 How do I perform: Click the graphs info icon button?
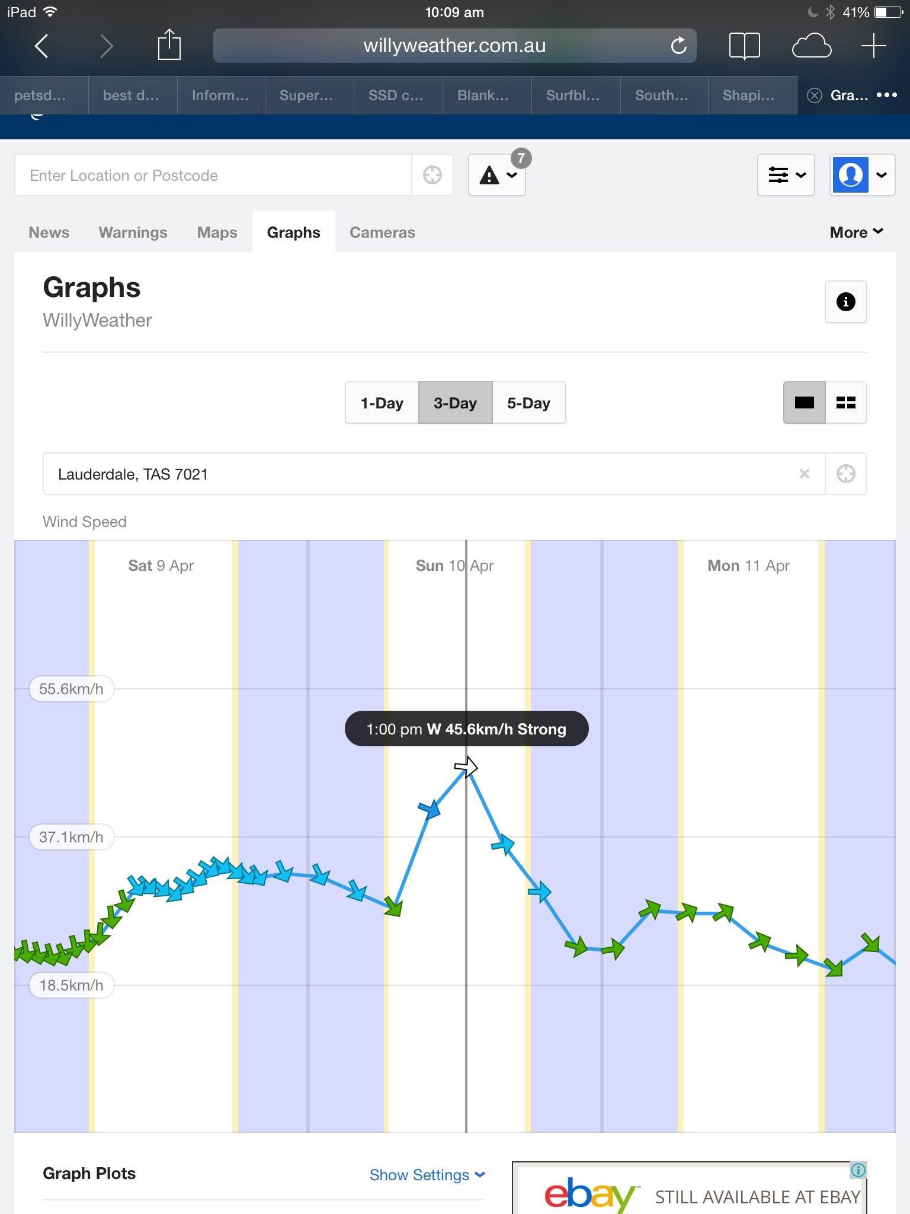(x=845, y=302)
